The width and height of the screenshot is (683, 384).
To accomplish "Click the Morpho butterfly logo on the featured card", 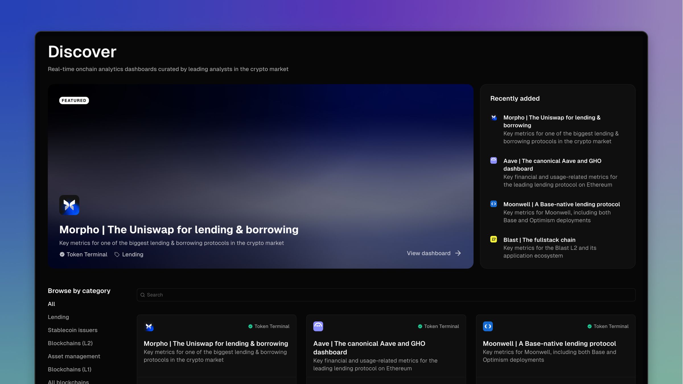I will pyautogui.click(x=69, y=205).
